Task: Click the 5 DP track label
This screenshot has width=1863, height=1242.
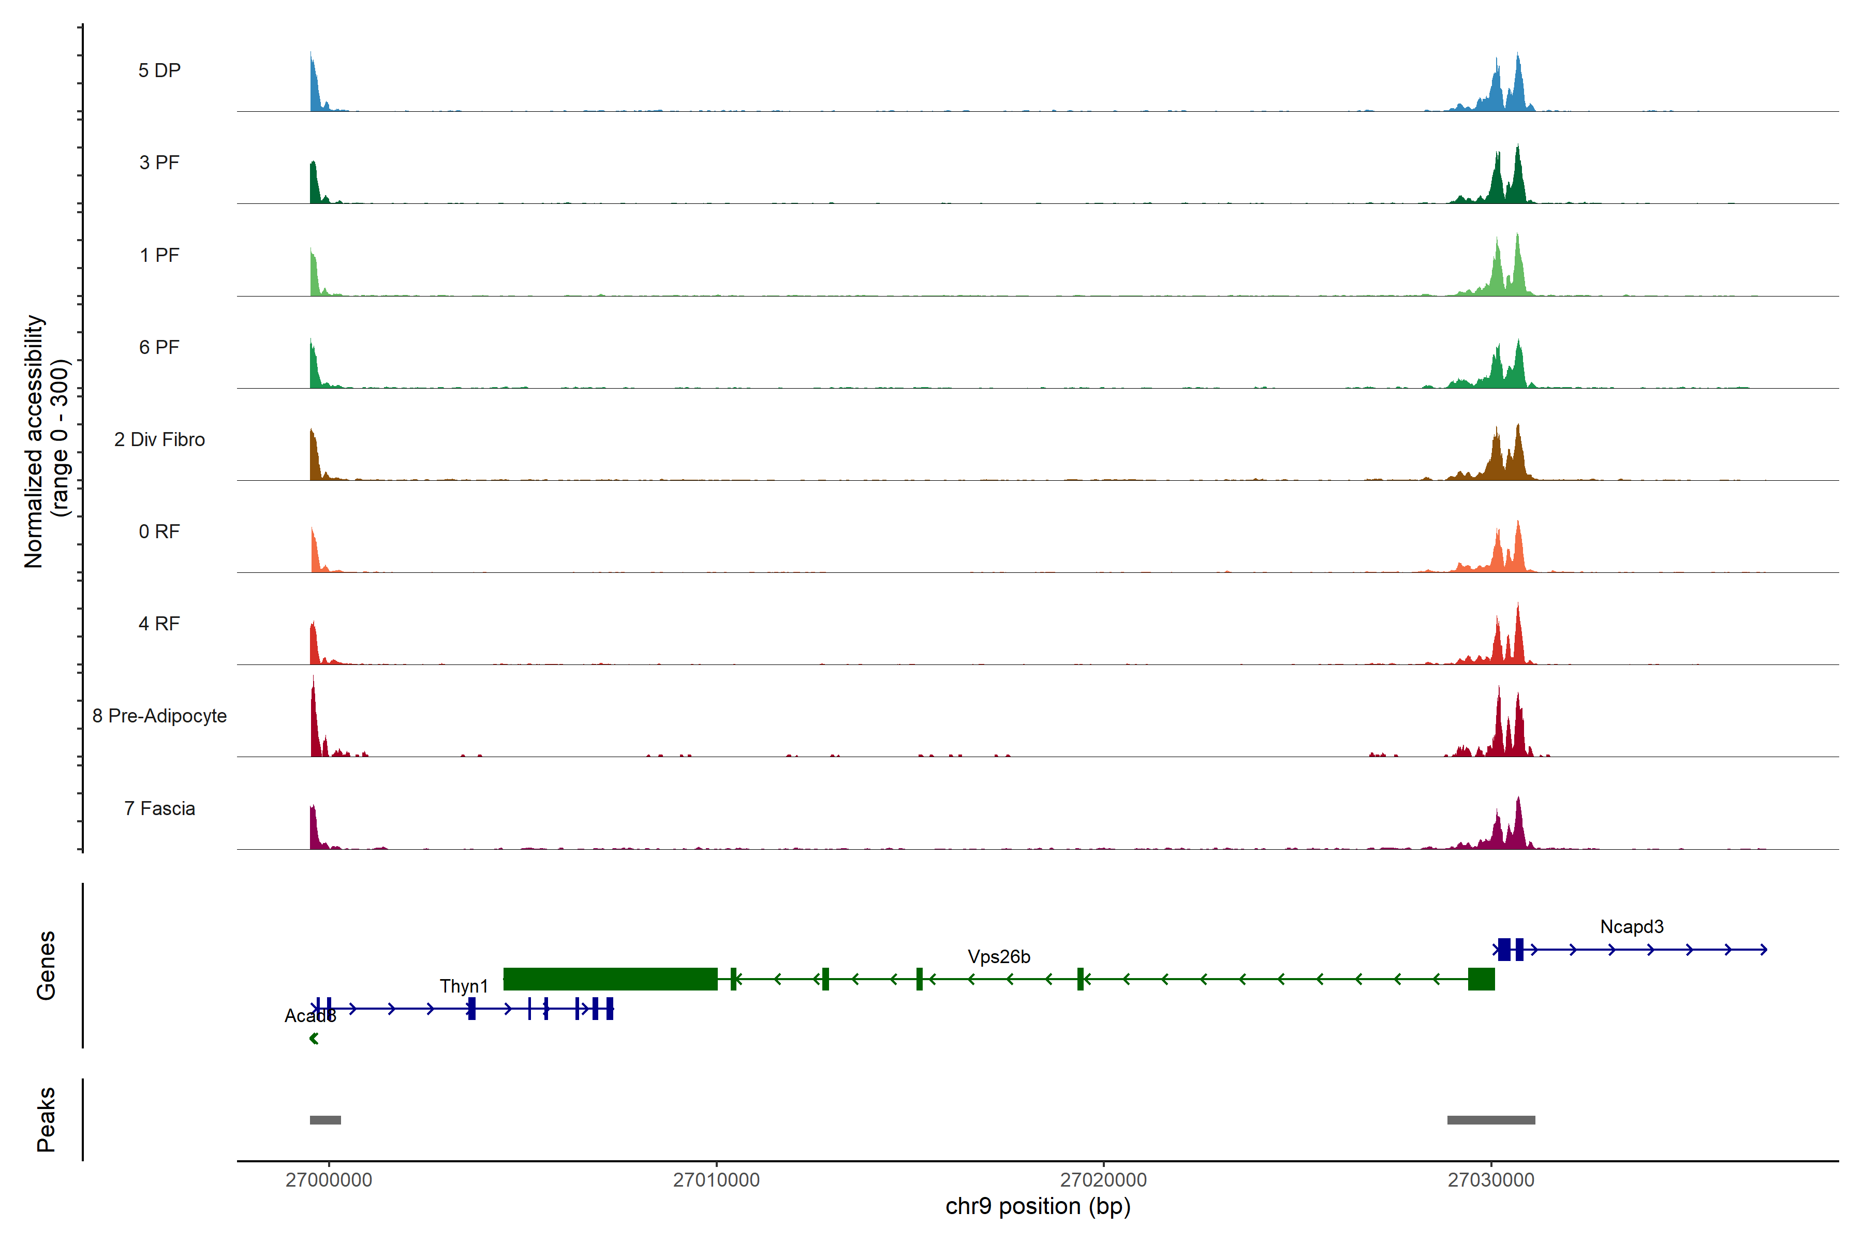Action: pyautogui.click(x=159, y=70)
